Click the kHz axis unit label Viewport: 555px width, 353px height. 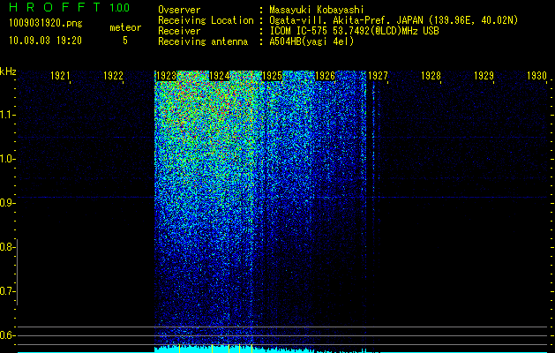(8, 71)
